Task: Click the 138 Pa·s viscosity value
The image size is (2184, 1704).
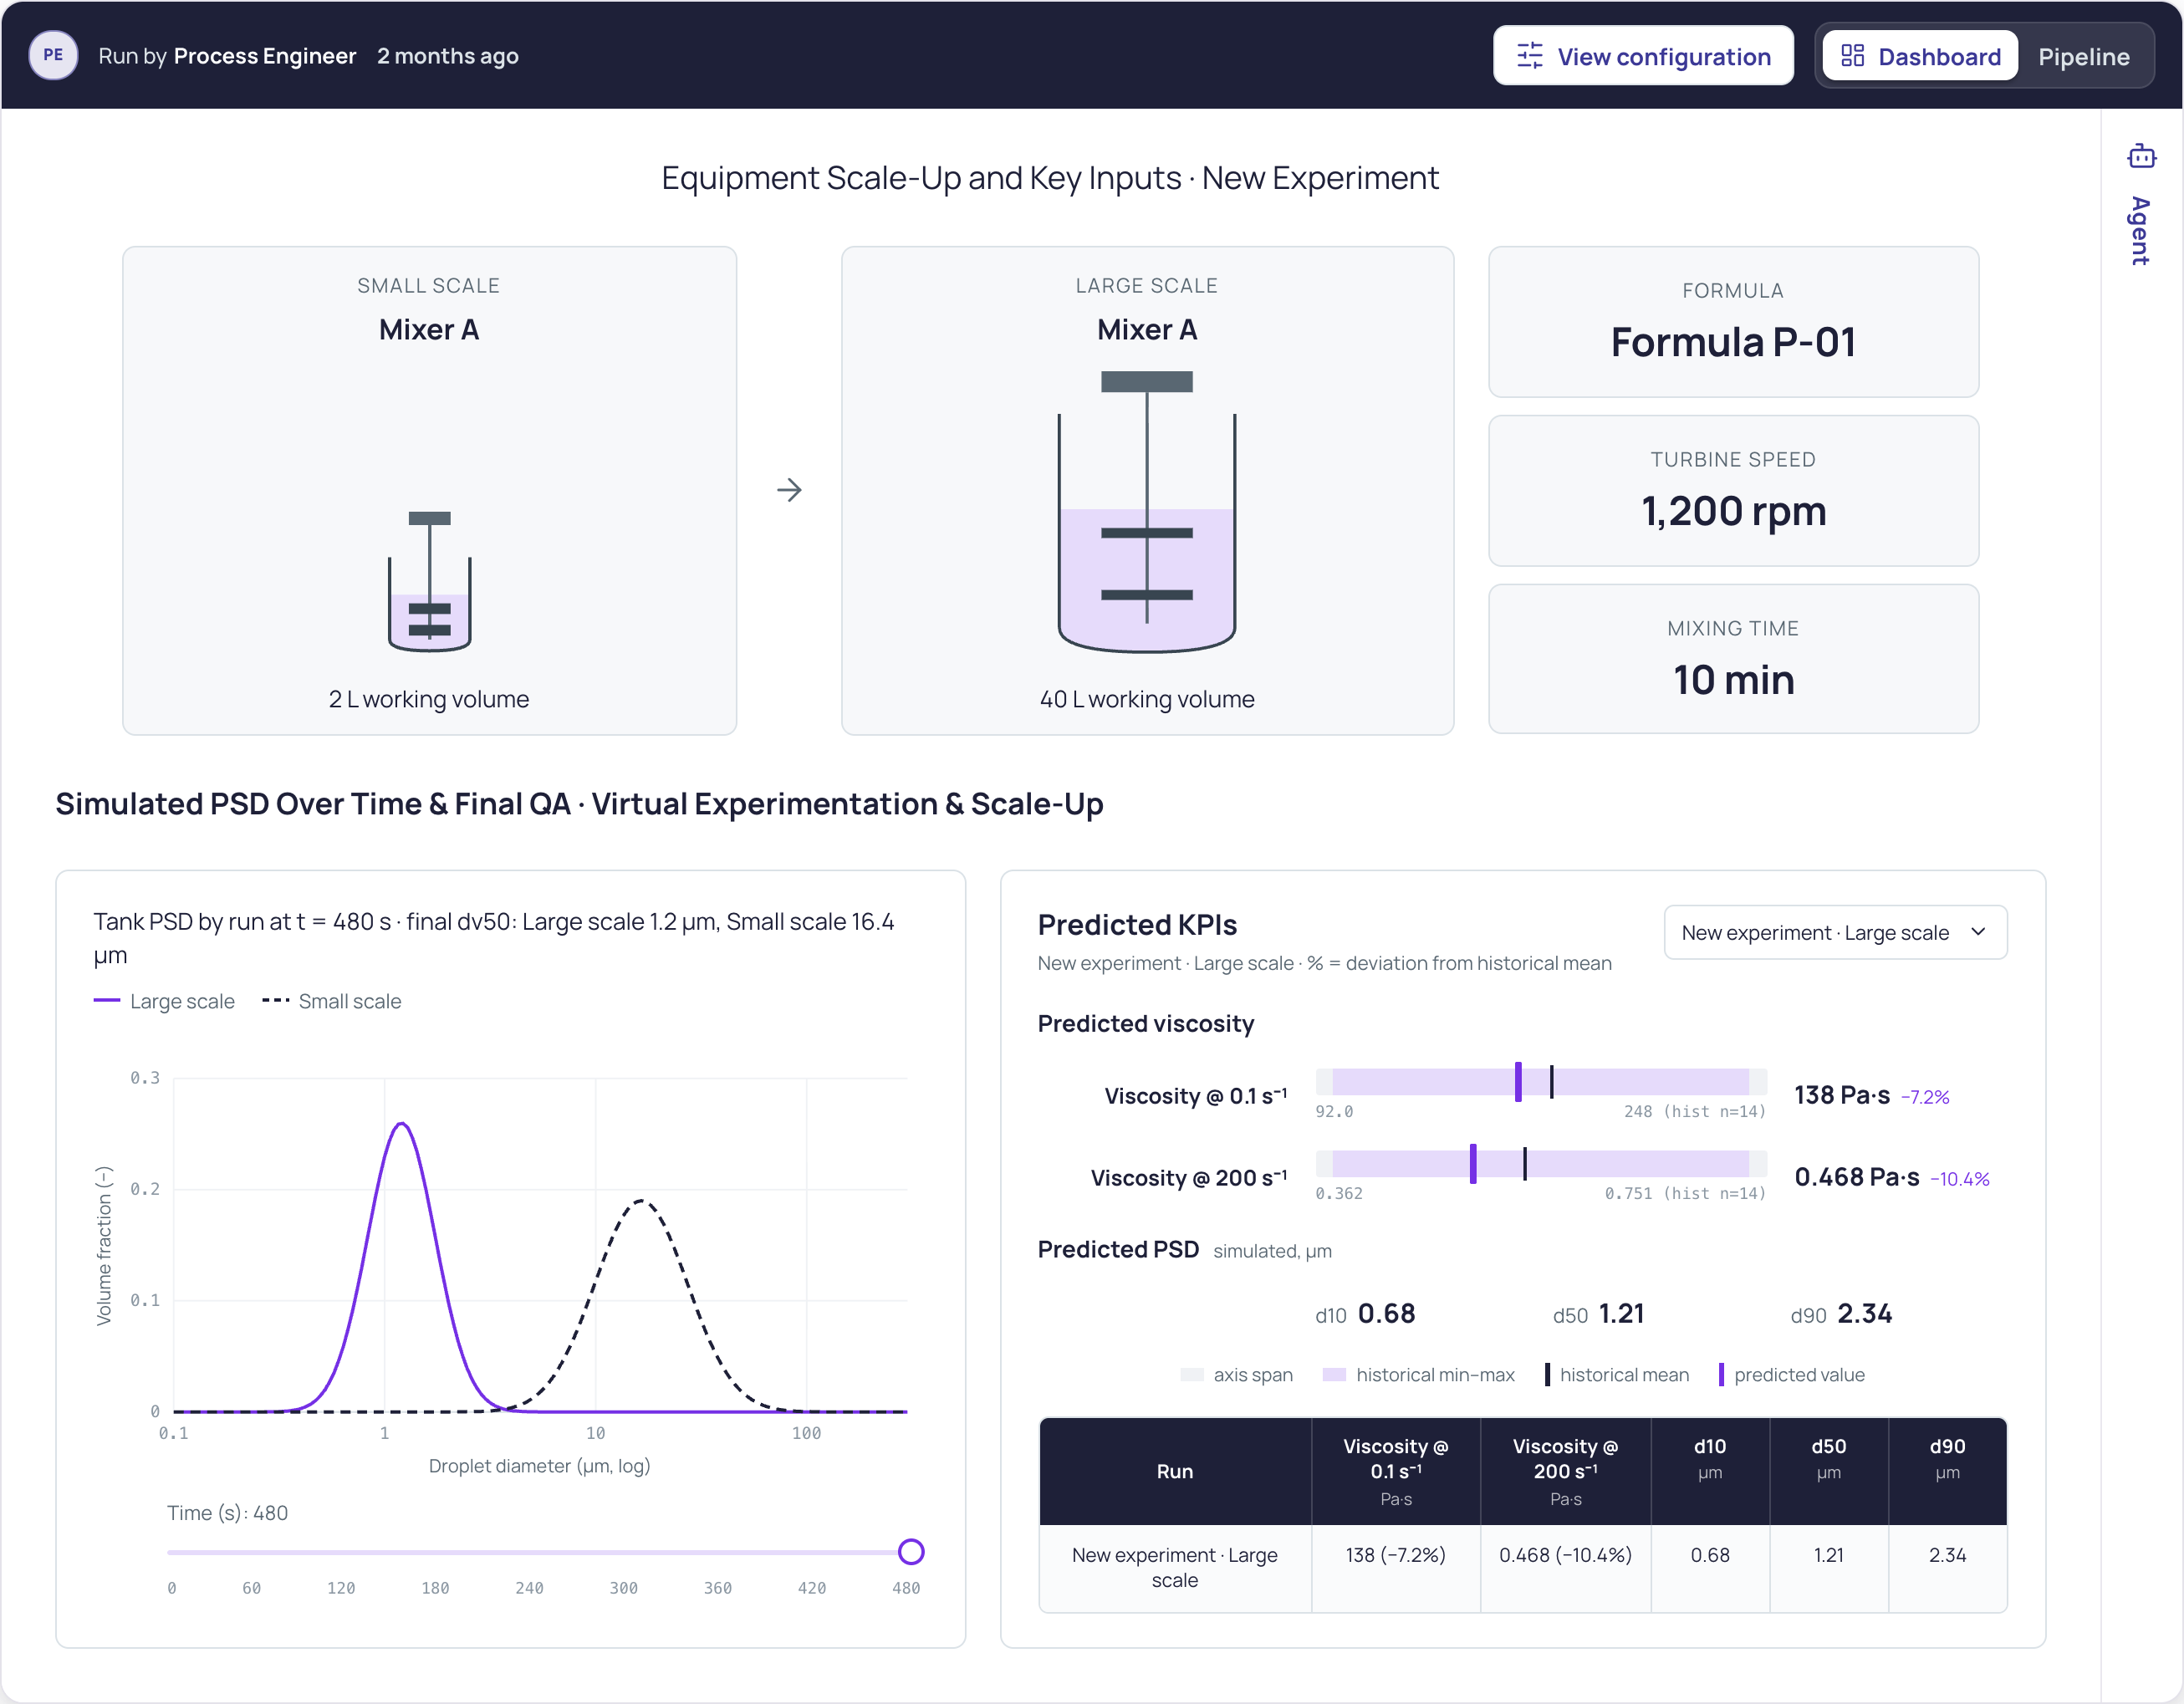Action: [1842, 1095]
